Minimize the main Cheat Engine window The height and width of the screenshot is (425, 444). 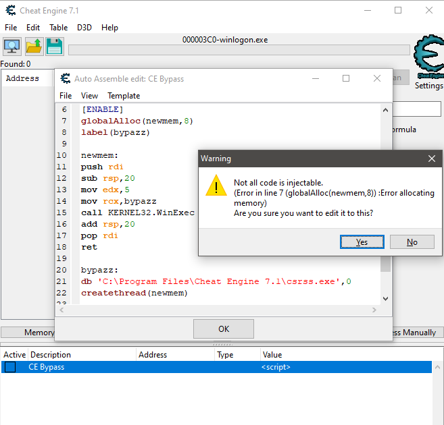pos(368,10)
